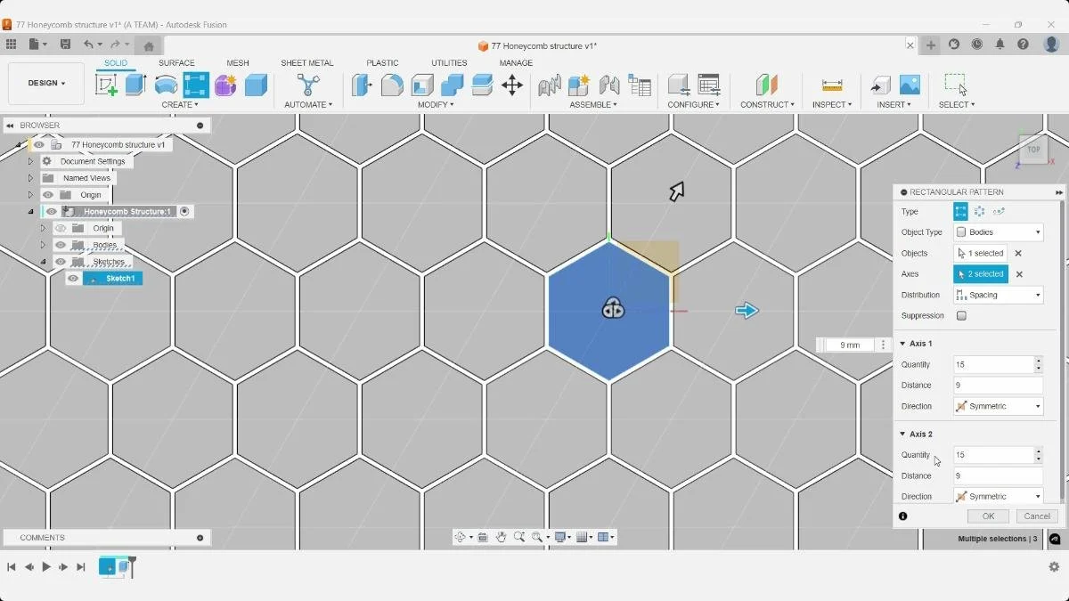Image resolution: width=1069 pixels, height=601 pixels.
Task: Click the ViewCube TOP face
Action: pyautogui.click(x=1033, y=150)
